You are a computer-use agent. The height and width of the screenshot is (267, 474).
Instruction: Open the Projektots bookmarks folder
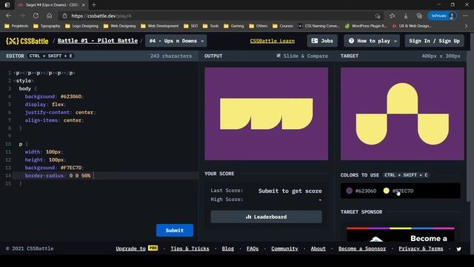[x=16, y=26]
